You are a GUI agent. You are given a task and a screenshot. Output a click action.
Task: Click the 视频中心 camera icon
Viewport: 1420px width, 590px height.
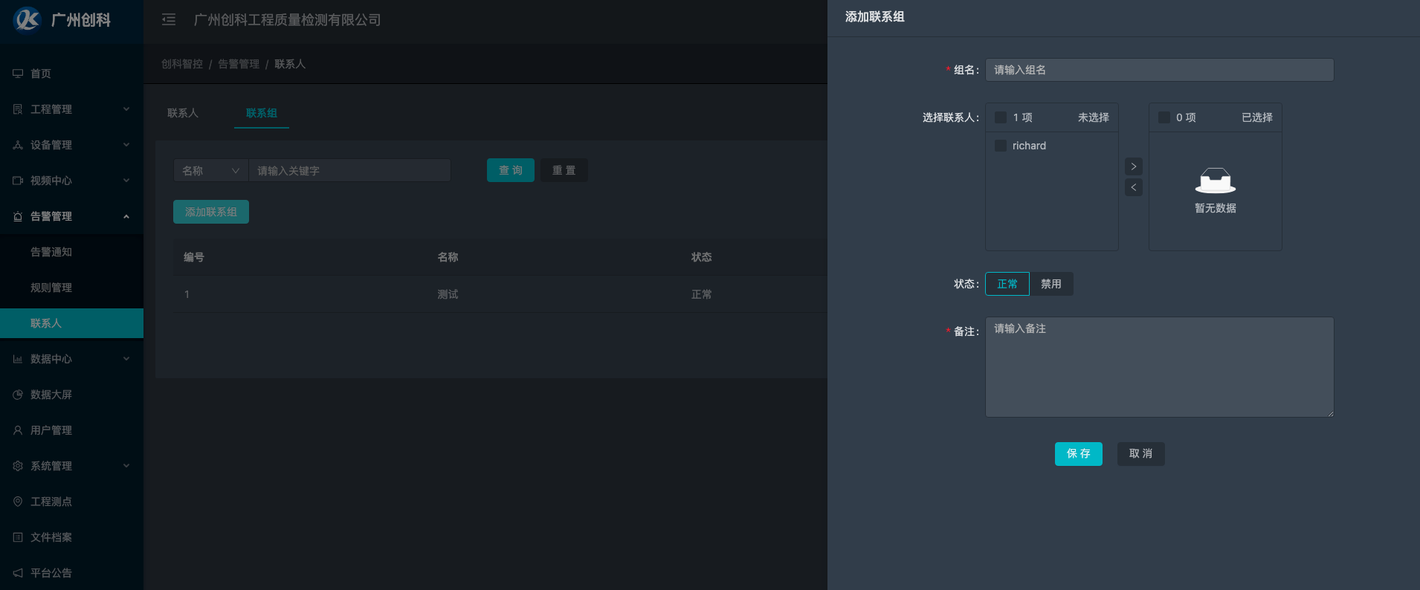18,181
